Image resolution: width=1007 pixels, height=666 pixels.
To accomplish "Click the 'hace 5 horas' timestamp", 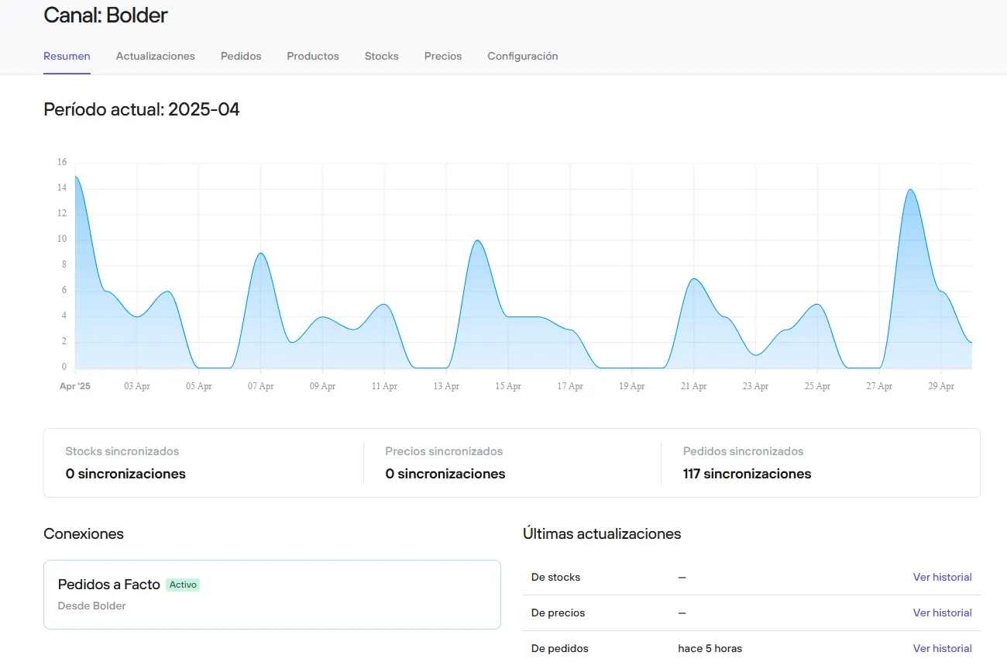I will [710, 648].
